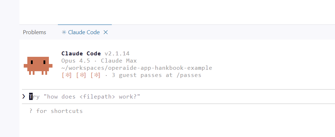Click the 'Opus 4.5 · Claude Max' line

click(99, 61)
